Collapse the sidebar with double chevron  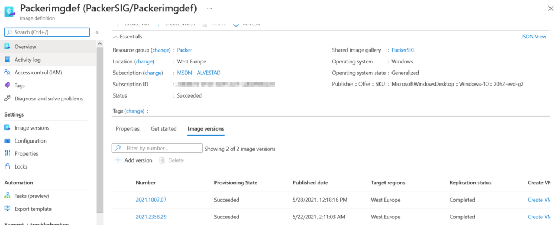[97, 33]
